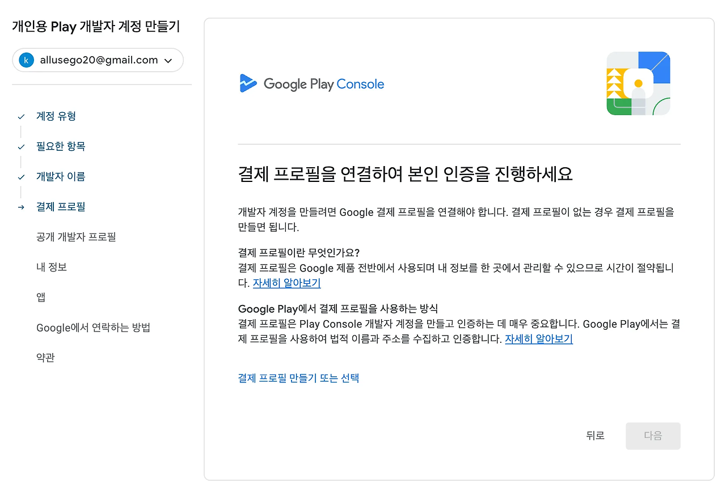Open 자세히 알아보기 link after 수집하고 인증합니다

pos(539,339)
